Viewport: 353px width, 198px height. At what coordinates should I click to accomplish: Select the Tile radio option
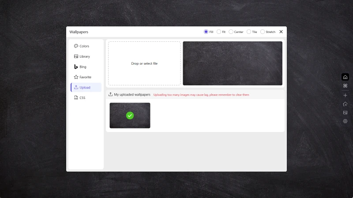[x=252, y=32]
